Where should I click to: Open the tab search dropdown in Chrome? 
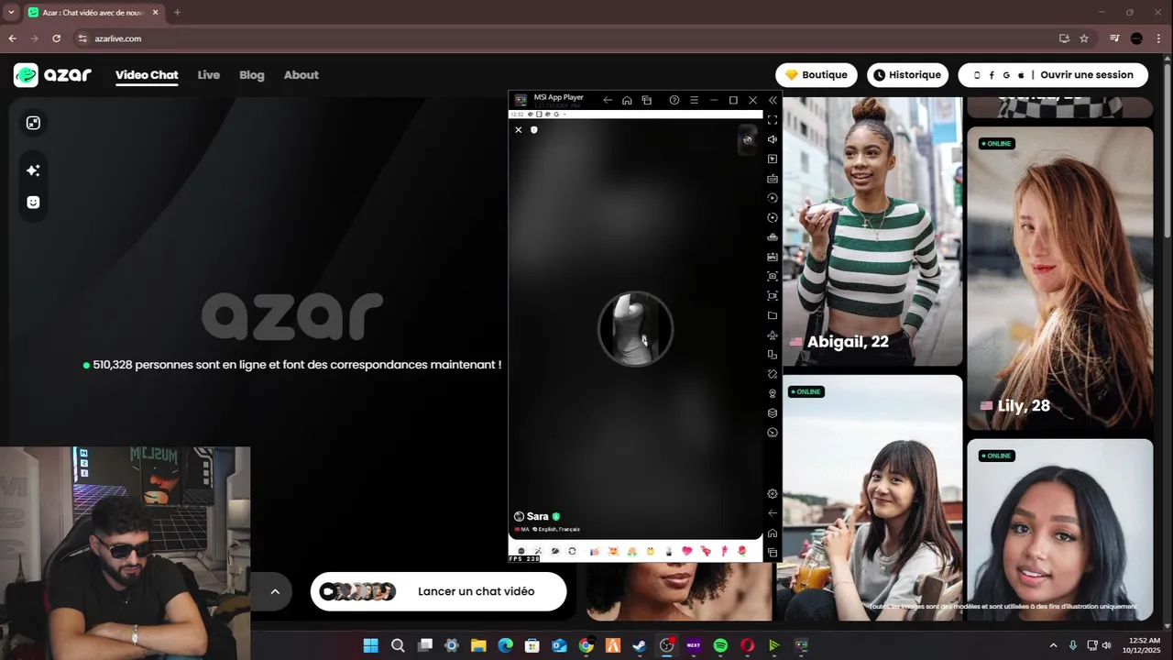pyautogui.click(x=11, y=13)
